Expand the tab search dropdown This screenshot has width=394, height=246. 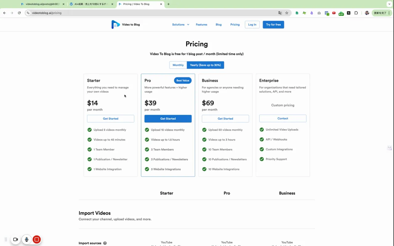point(389,4)
